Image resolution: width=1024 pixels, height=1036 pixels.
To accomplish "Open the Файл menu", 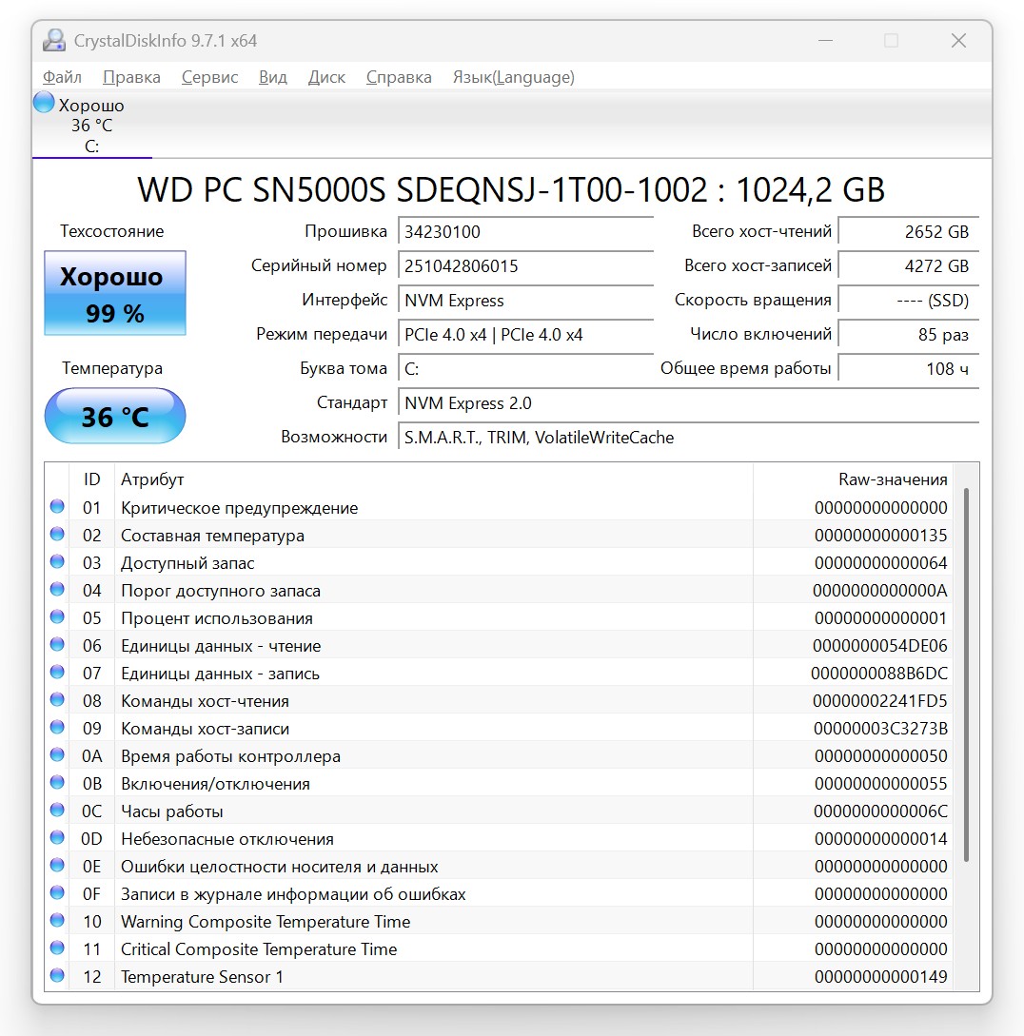I will 62,77.
